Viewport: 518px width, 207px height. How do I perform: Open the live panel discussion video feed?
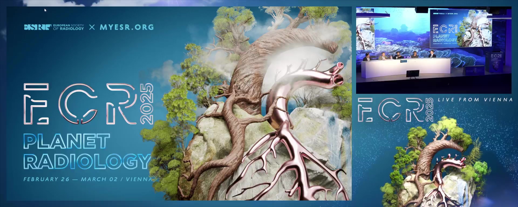click(434, 50)
